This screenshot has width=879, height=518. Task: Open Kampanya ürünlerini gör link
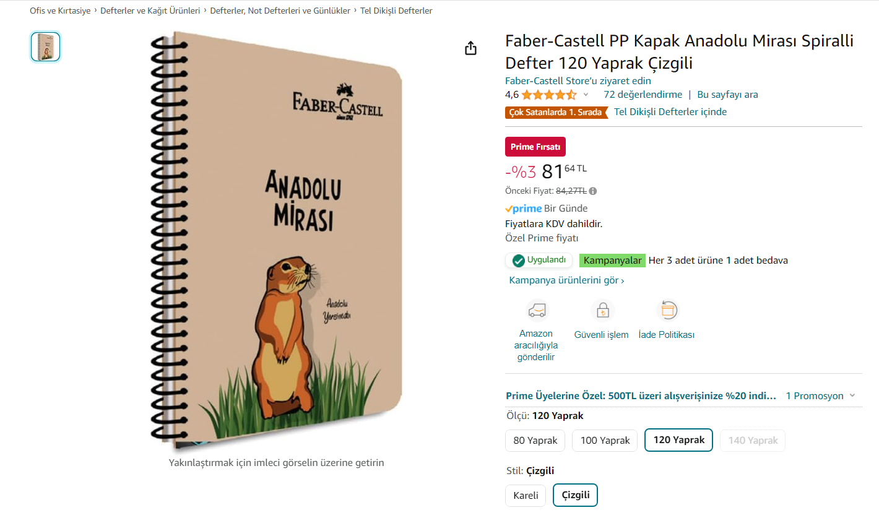point(566,280)
